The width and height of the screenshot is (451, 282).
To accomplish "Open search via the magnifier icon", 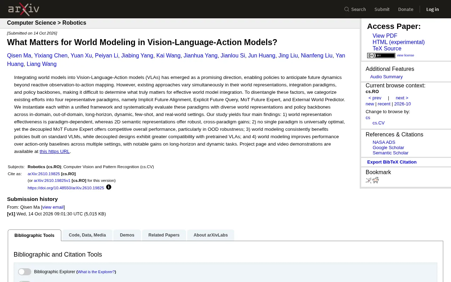I will (347, 9).
